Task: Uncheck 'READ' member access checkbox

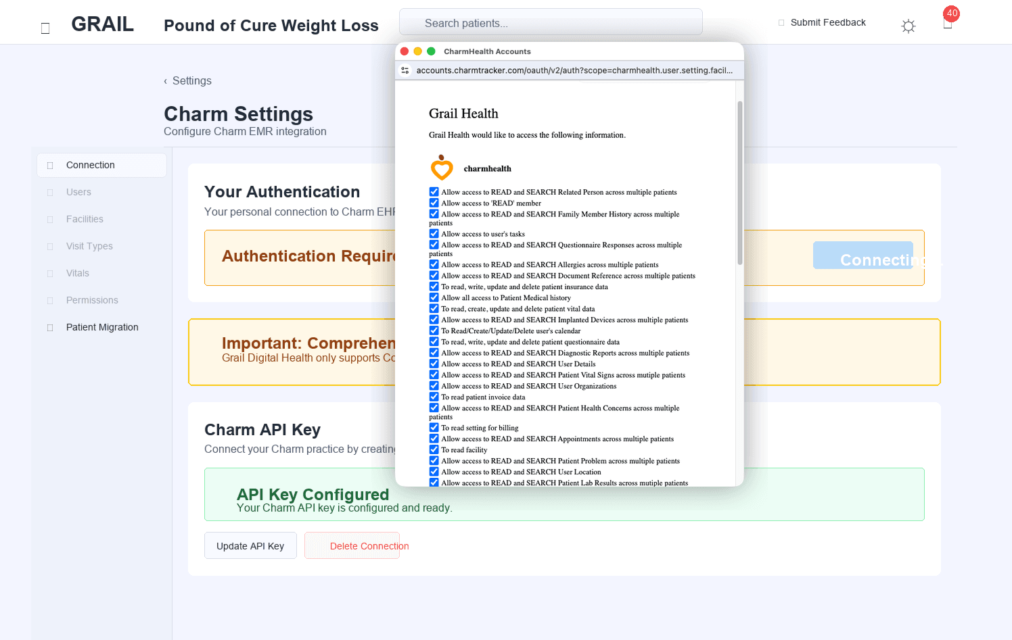Action: tap(434, 203)
